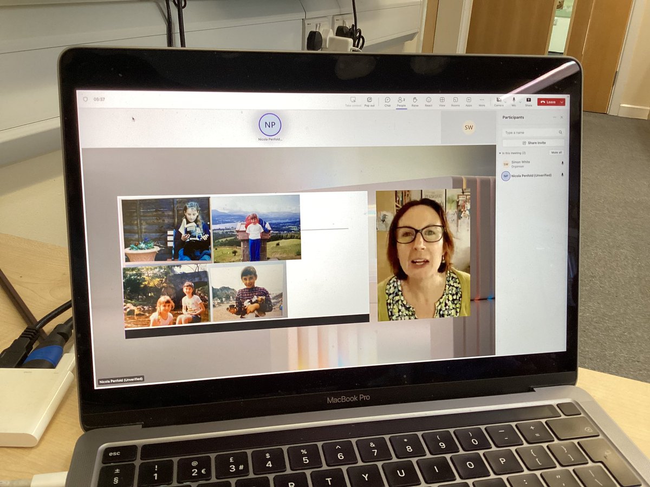Screen dimensions: 650x487
Task: Click Share invite button
Action: click(x=534, y=143)
